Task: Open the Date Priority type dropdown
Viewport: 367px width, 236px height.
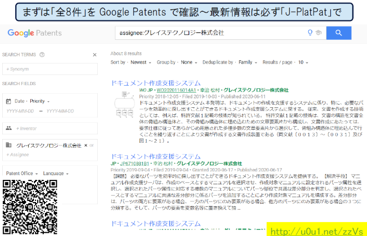Action: click(x=39, y=101)
